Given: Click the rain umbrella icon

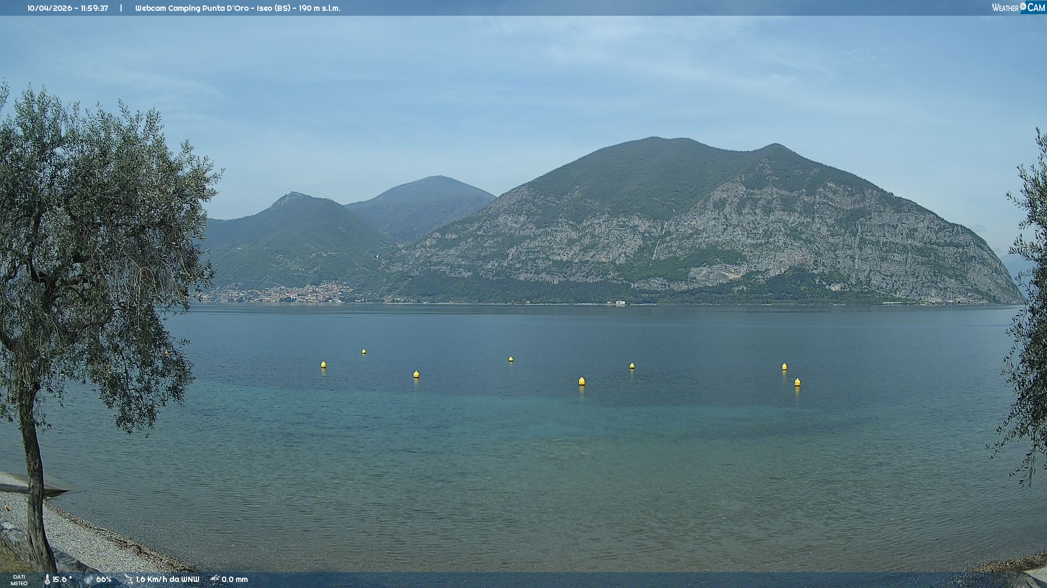Looking at the screenshot, I should pyautogui.click(x=215, y=579).
